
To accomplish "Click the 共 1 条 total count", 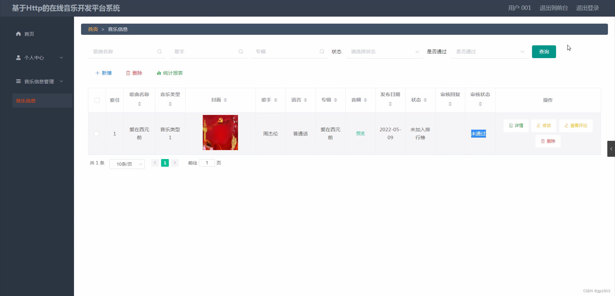I will pyautogui.click(x=97, y=163).
